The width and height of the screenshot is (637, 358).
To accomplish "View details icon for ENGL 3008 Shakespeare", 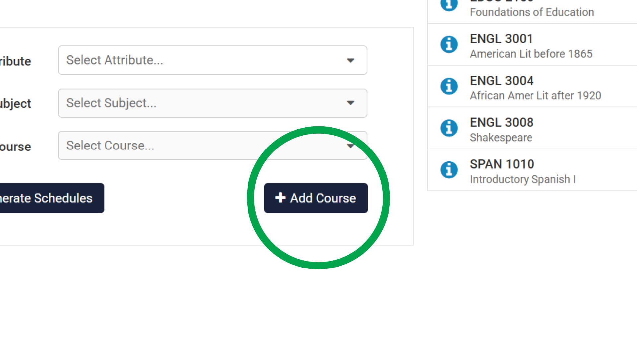I will point(449,128).
